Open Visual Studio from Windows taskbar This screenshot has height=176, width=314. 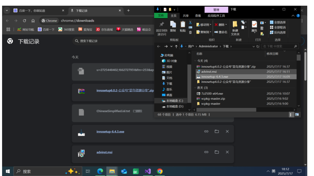[x=148, y=171]
